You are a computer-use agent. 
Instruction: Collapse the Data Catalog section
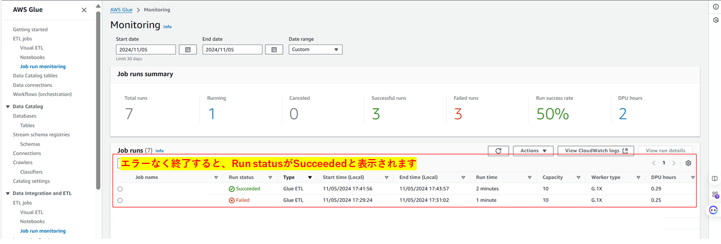[7, 107]
